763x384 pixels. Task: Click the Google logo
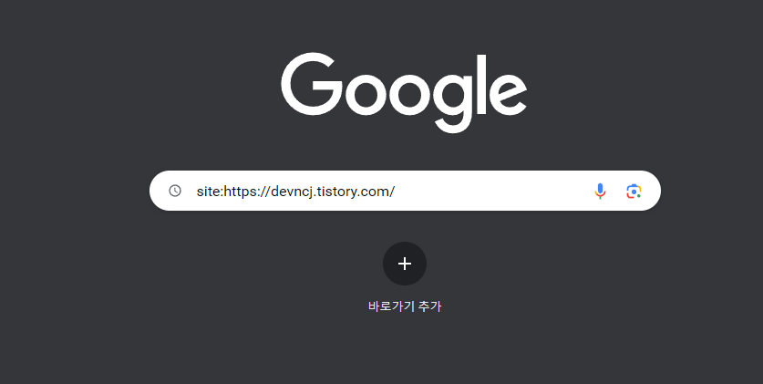404,92
